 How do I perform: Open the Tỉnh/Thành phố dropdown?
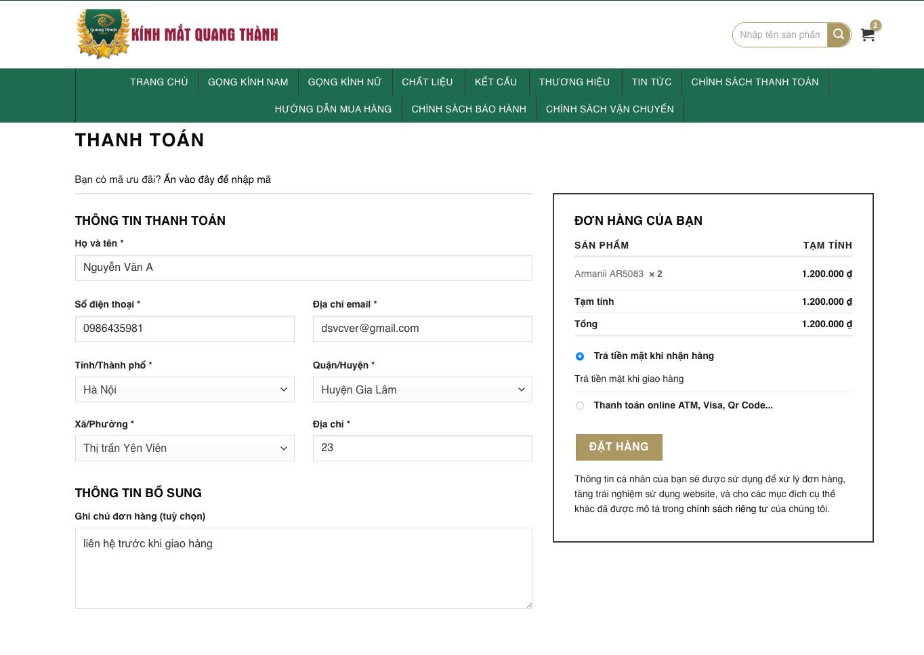coord(184,389)
